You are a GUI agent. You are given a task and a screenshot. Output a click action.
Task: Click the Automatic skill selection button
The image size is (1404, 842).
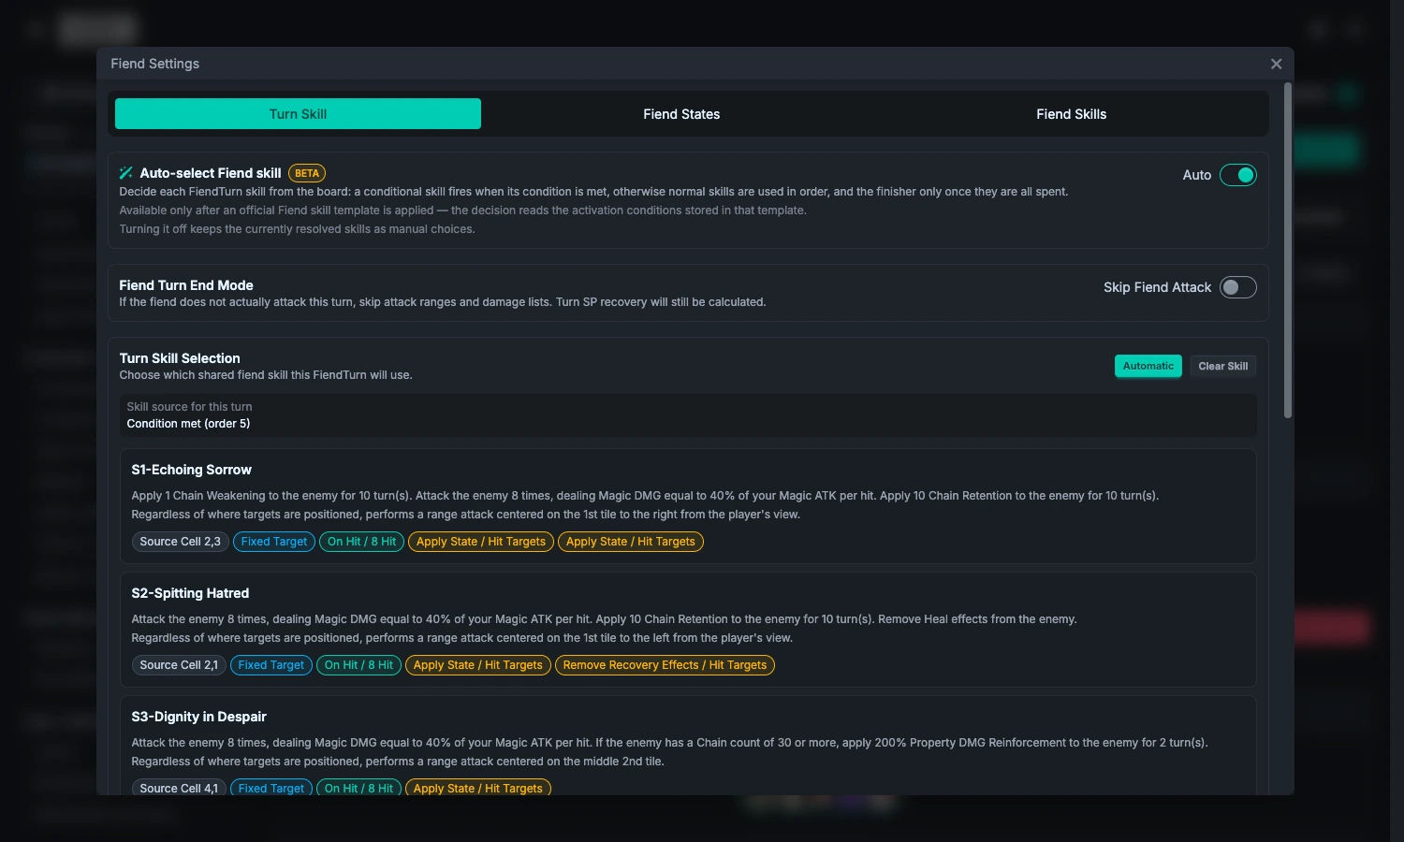(x=1148, y=366)
